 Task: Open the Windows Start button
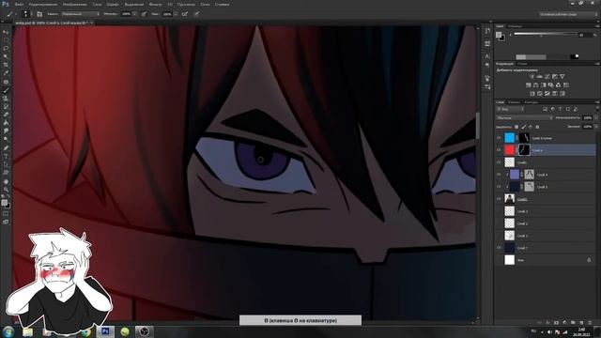pyautogui.click(x=8, y=331)
